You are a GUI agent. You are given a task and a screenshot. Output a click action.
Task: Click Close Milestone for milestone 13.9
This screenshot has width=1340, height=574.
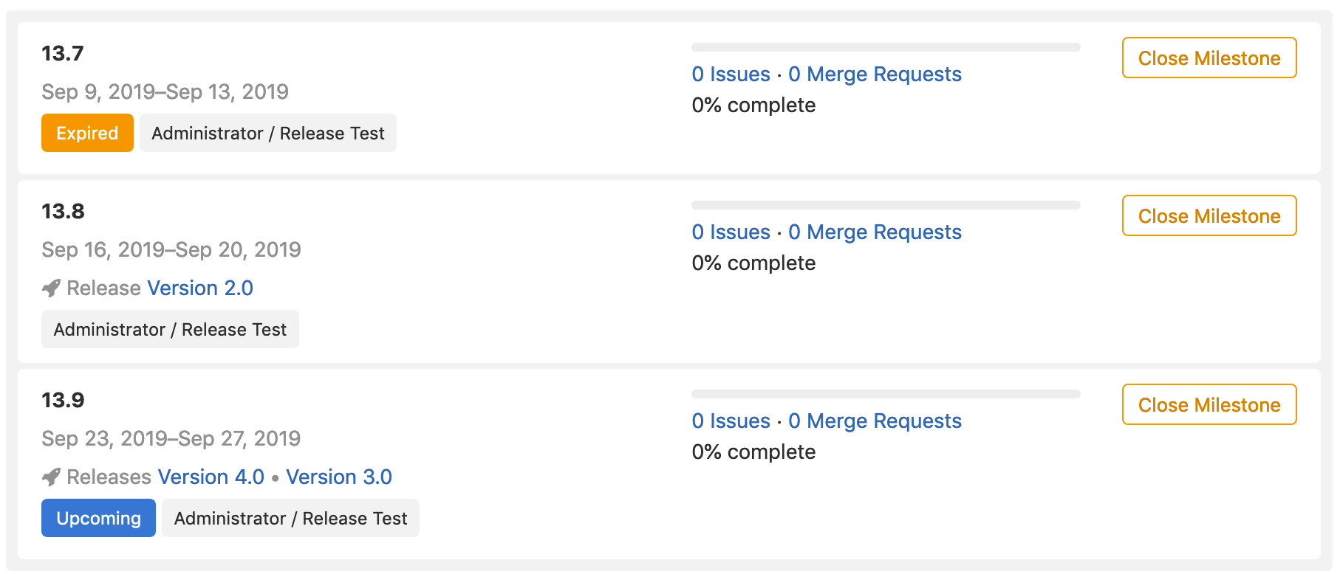point(1209,404)
